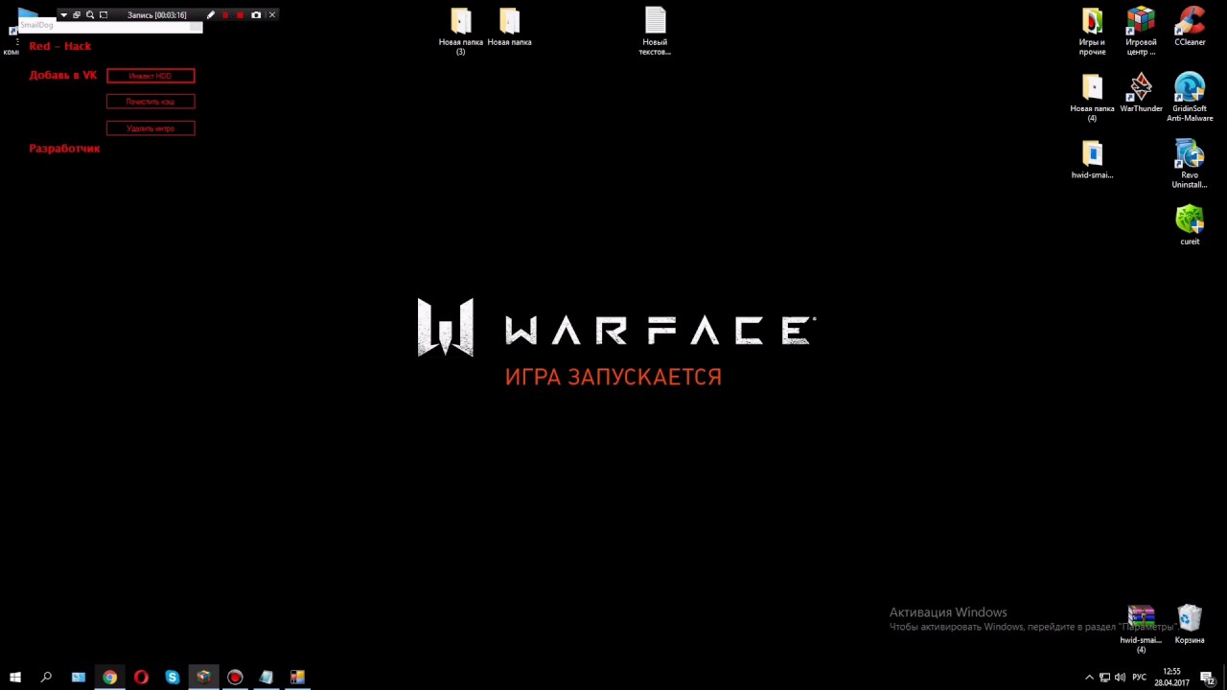This screenshot has width=1227, height=690.
Task: Click the "Почистить кэш" button
Action: point(150,102)
